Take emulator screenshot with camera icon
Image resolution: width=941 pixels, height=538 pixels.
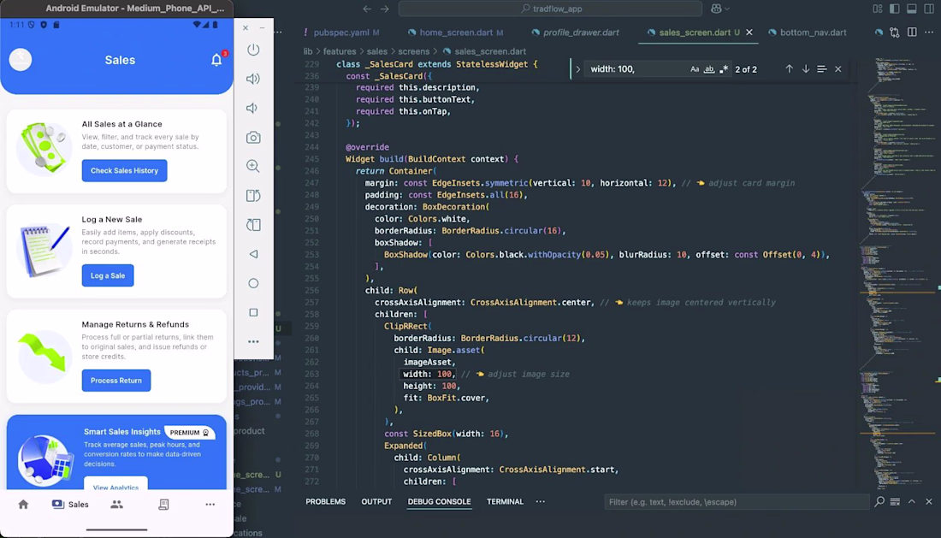[253, 138]
